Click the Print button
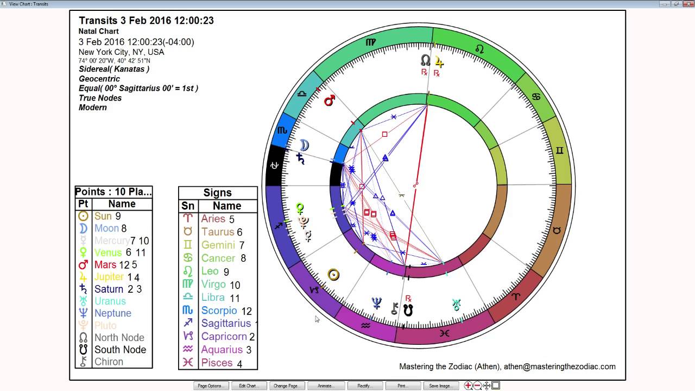The width and height of the screenshot is (695, 391). 402,386
